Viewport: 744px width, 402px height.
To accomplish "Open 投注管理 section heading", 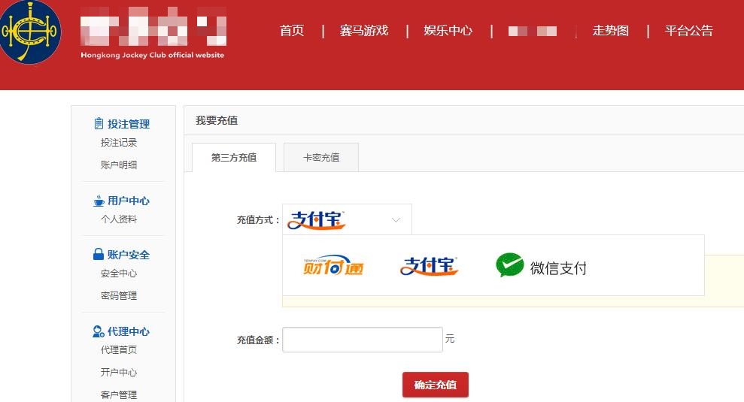I will 129,124.
